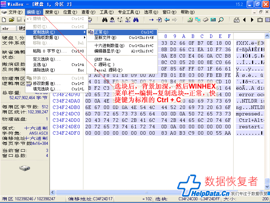Expand the 复制选块(C) submenu entry
Viewport: 270px width, 203px height.
(56, 32)
